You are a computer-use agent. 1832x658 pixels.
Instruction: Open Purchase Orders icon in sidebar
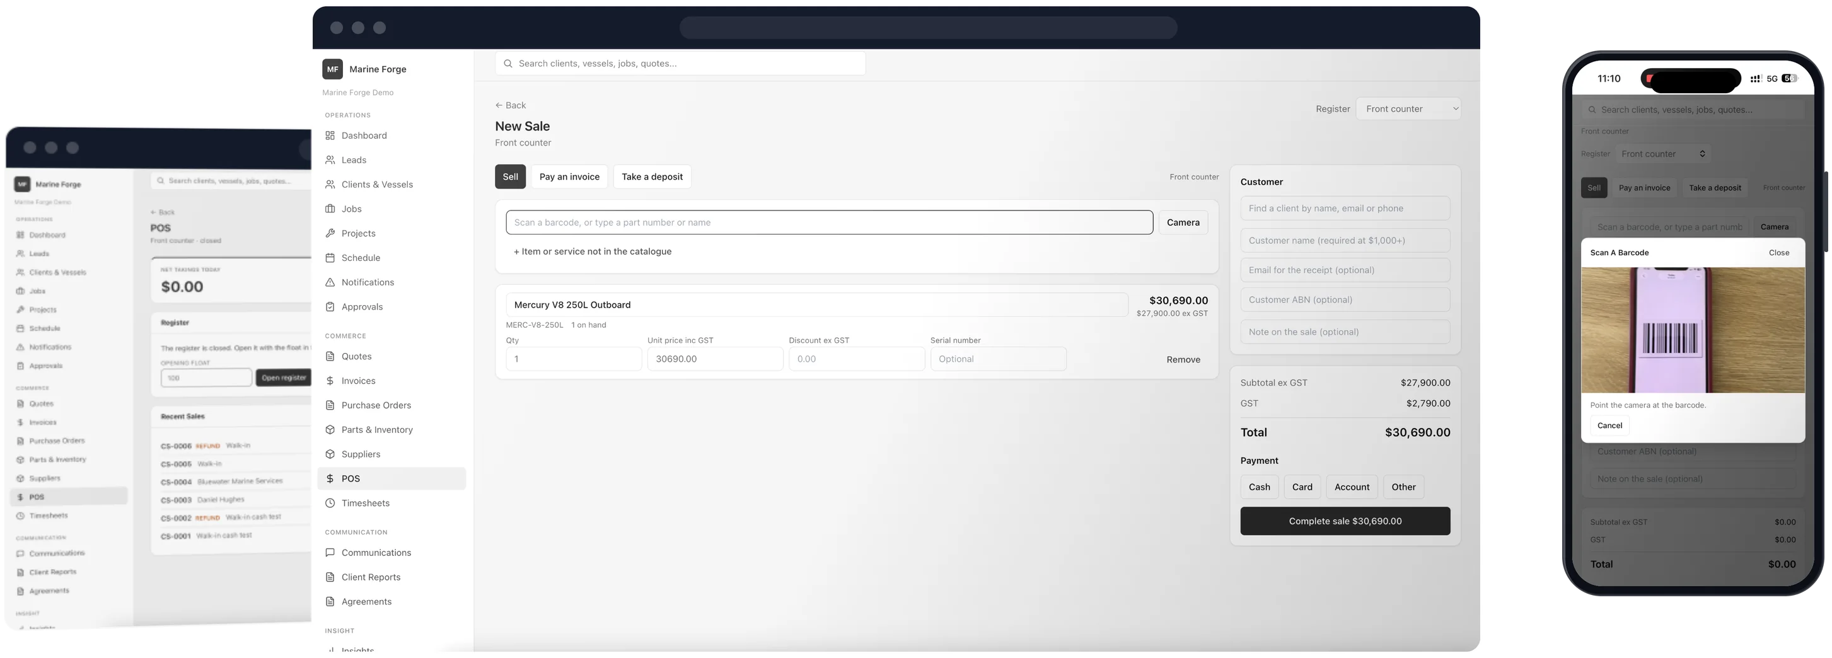click(330, 405)
